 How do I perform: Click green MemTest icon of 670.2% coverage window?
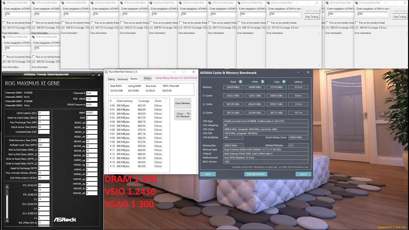click(x=181, y=3)
